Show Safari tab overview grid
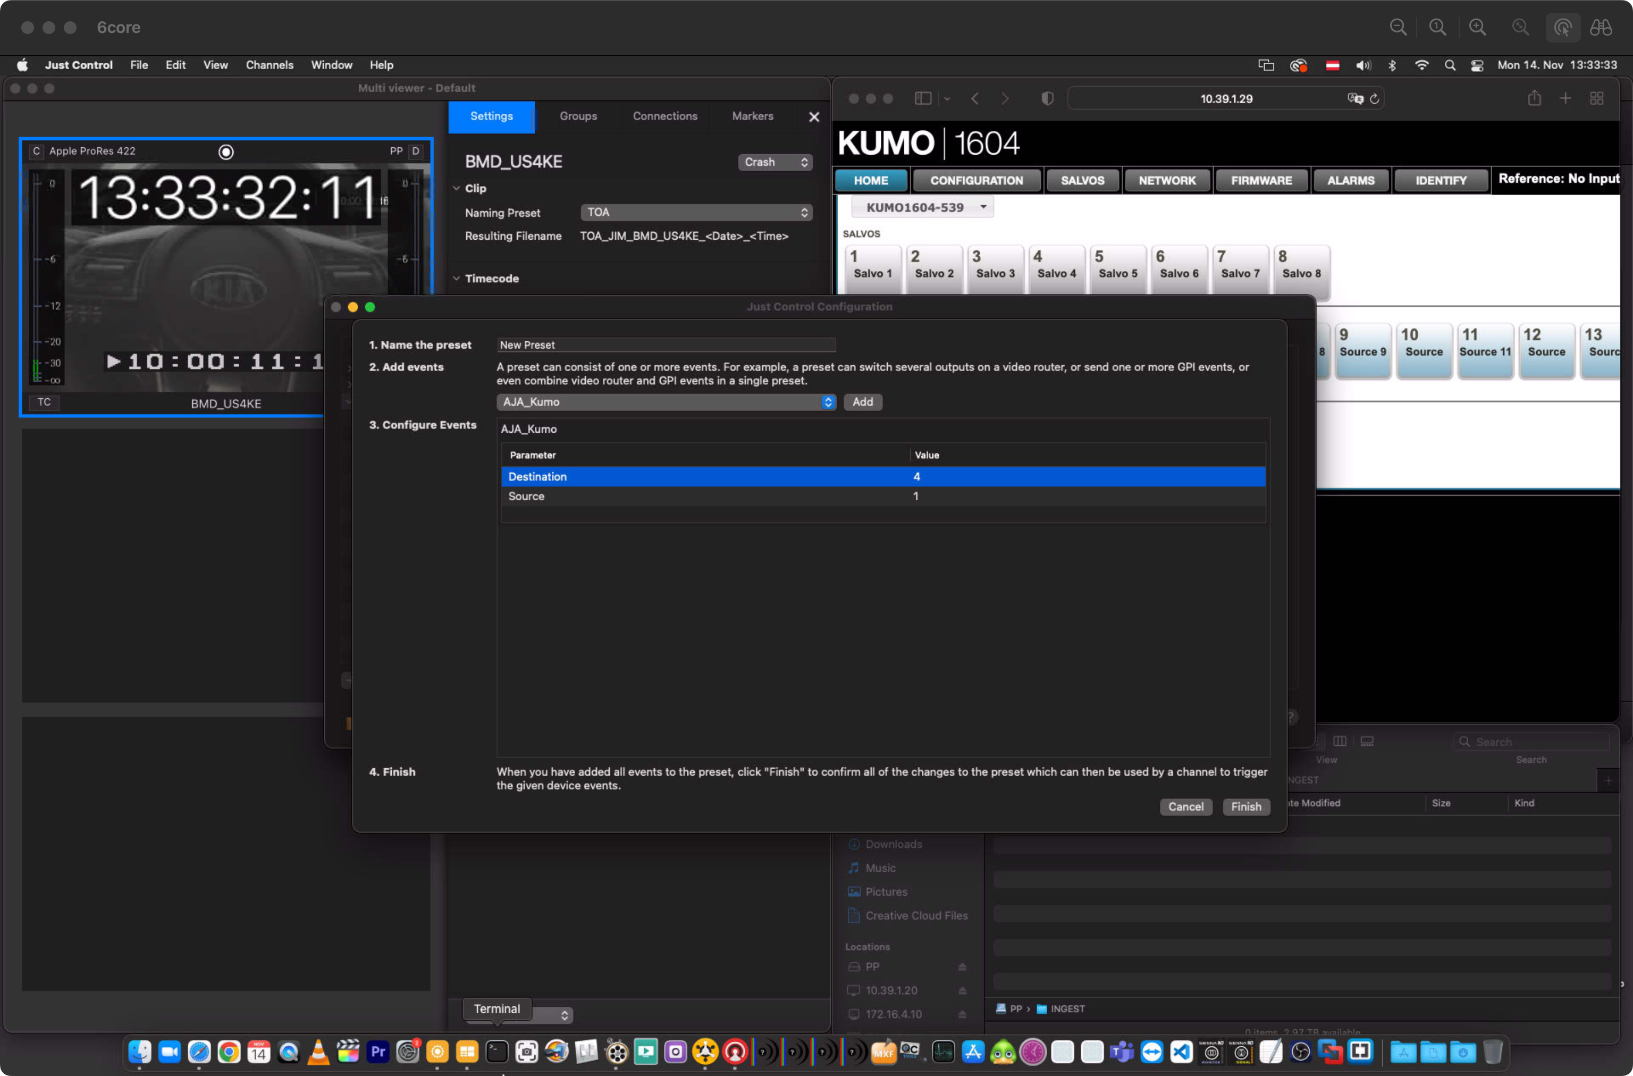1633x1076 pixels. coord(1597,99)
